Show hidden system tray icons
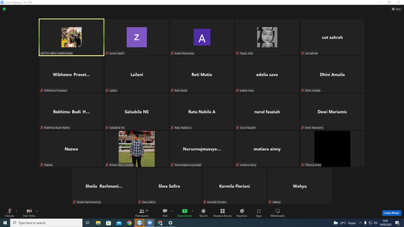 (x=360, y=223)
